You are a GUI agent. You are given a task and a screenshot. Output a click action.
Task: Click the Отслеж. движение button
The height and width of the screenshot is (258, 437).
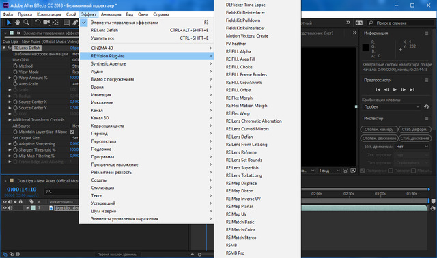[x=379, y=138]
